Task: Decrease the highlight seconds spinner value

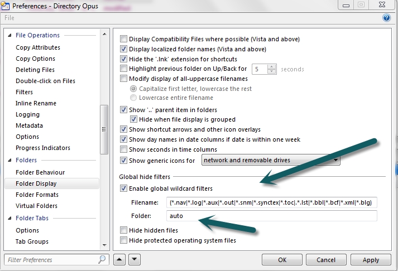Action: (272, 71)
